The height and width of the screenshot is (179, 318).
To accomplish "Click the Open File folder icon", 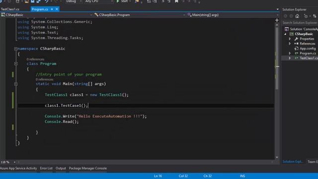I will tap(26, 1).
